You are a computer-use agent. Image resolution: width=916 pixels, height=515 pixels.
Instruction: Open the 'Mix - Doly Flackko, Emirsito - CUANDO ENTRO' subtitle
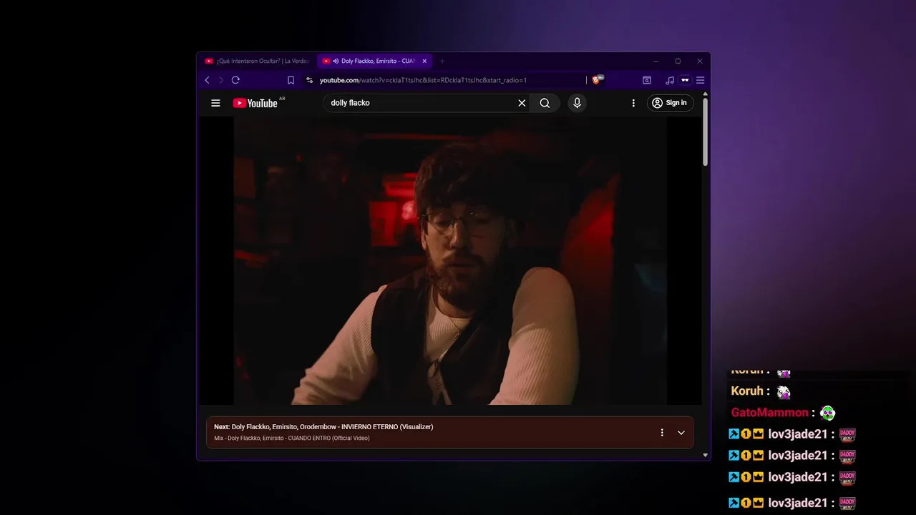[x=291, y=438]
